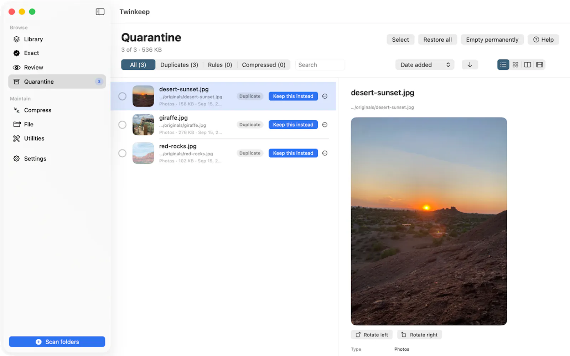570x356 pixels.
Task: Open the Utilities section
Action: click(x=57, y=138)
